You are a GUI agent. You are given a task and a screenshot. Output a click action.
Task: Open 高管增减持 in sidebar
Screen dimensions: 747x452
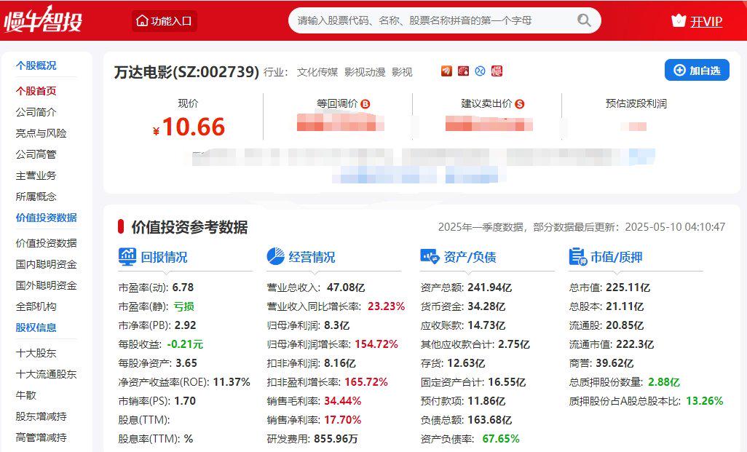(x=41, y=437)
